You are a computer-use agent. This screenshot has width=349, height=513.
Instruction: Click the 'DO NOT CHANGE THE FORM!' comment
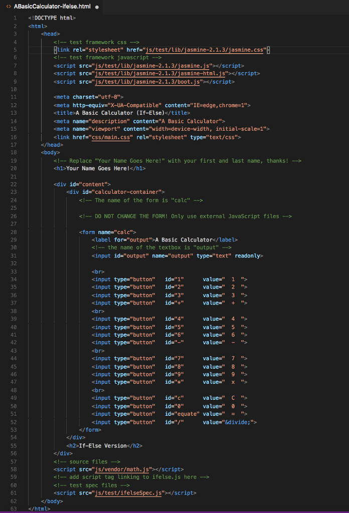pos(186,216)
